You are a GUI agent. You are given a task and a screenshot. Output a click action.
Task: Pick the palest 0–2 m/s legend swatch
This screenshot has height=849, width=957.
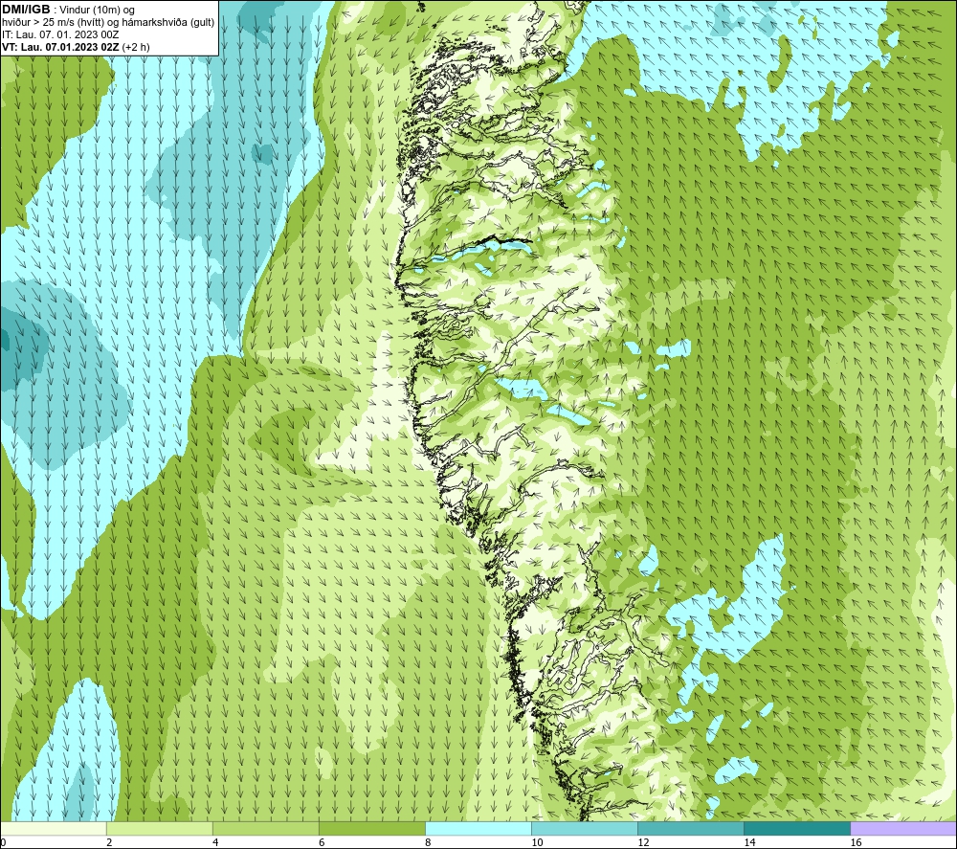click(53, 828)
